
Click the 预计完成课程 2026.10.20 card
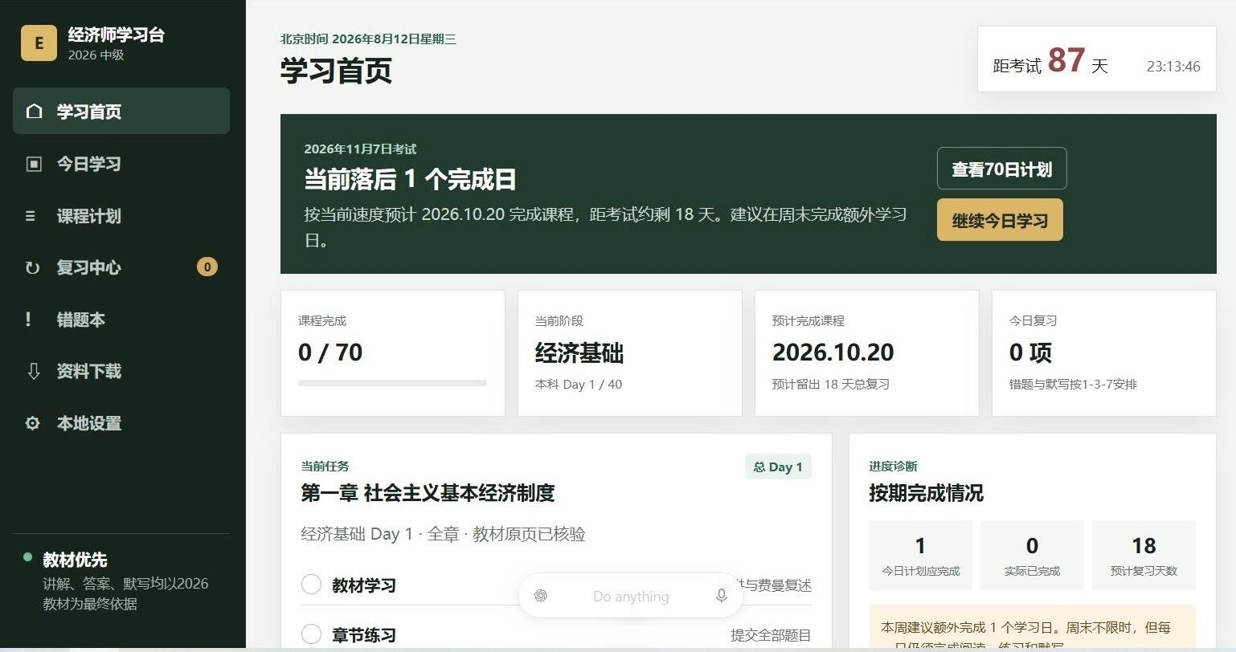click(x=867, y=353)
